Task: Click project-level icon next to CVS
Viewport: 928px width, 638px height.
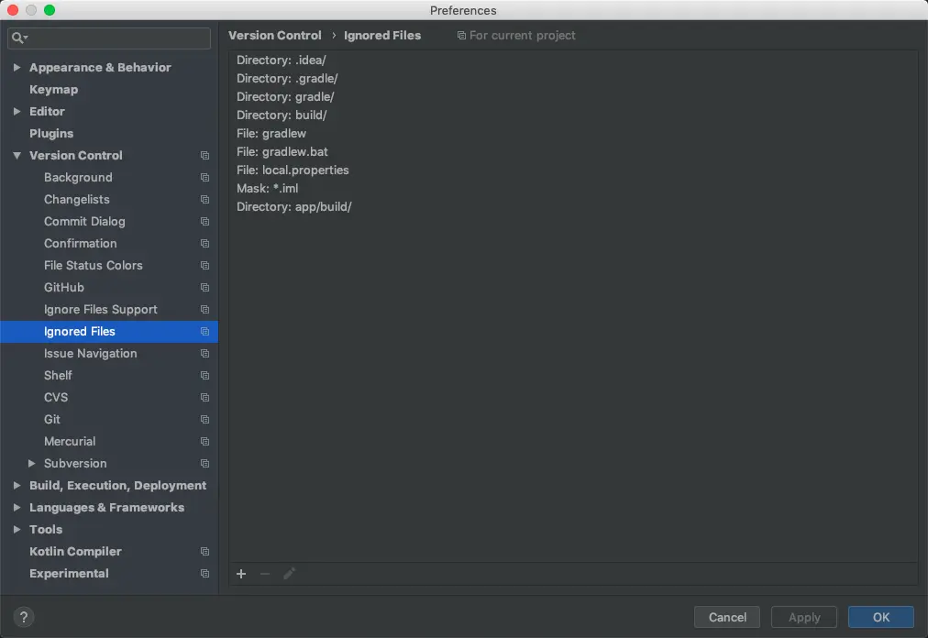Action: tap(204, 397)
